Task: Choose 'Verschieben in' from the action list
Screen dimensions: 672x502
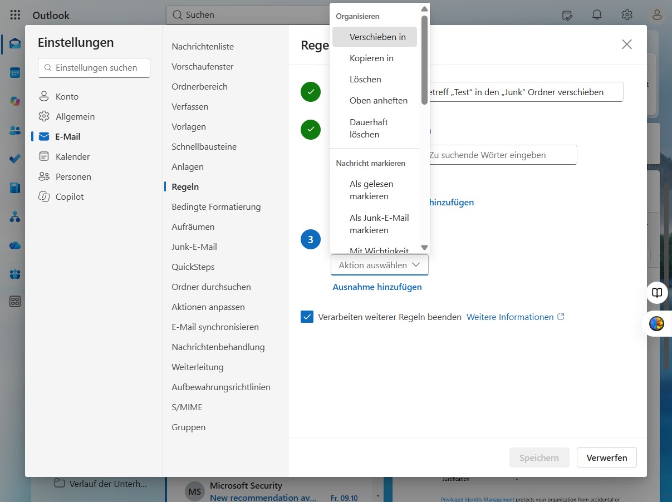Action: click(x=375, y=37)
